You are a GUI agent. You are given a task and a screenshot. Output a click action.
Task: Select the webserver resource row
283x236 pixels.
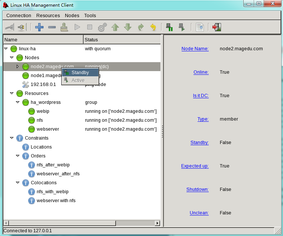pos(82,129)
